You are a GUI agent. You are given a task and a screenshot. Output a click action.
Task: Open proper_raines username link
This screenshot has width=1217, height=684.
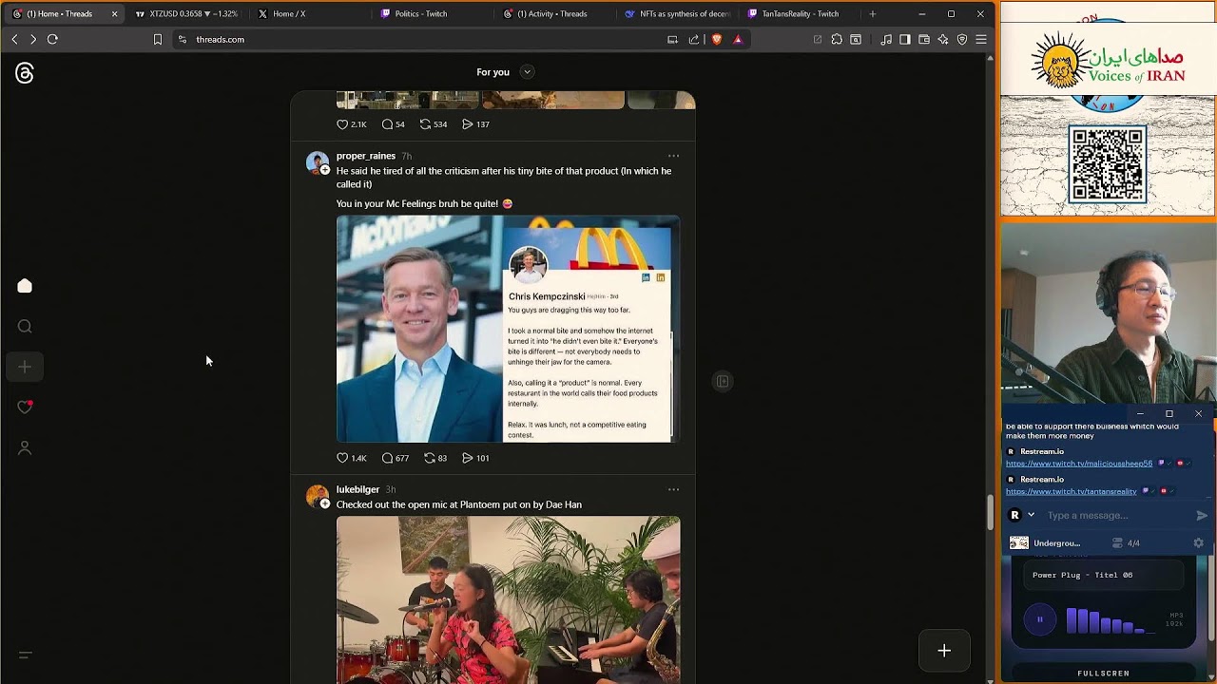tap(366, 156)
